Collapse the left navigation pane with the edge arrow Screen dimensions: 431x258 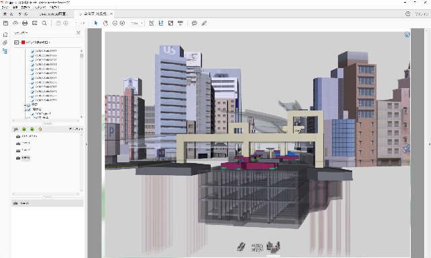[x=86, y=144]
